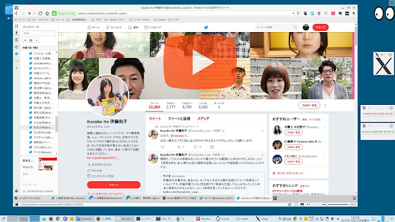Expand the second tweet's chevron menu
Viewport: 395px width, 222px height.
coord(263,155)
